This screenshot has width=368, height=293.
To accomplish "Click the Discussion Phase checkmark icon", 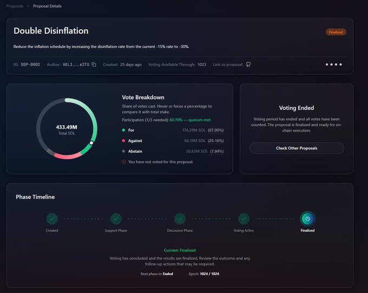I will point(180,219).
